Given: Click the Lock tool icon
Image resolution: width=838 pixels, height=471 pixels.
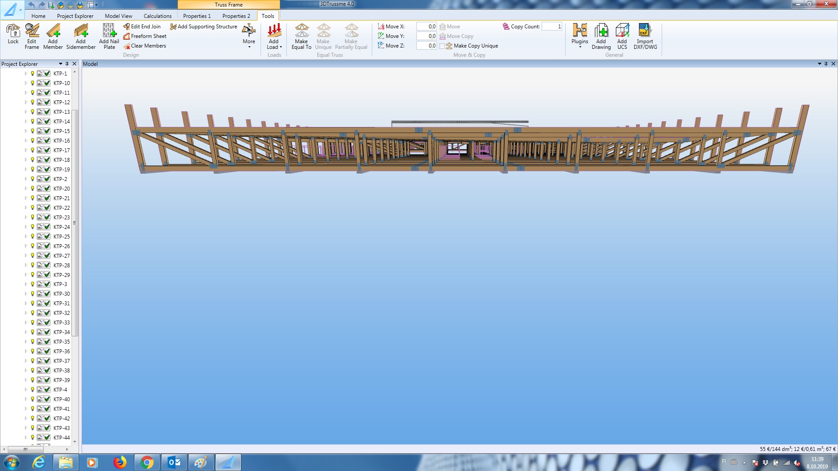Looking at the screenshot, I should [13, 31].
